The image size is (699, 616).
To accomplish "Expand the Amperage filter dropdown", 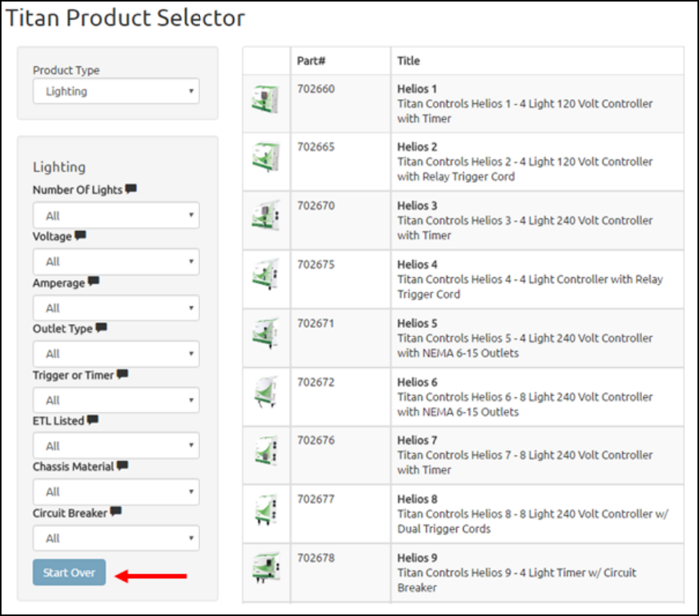I will point(116,308).
